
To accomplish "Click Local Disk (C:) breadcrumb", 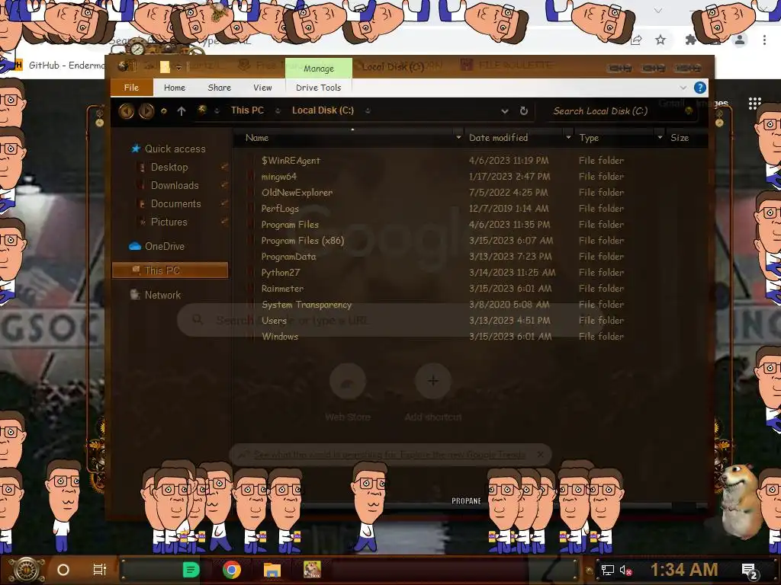I will click(323, 110).
